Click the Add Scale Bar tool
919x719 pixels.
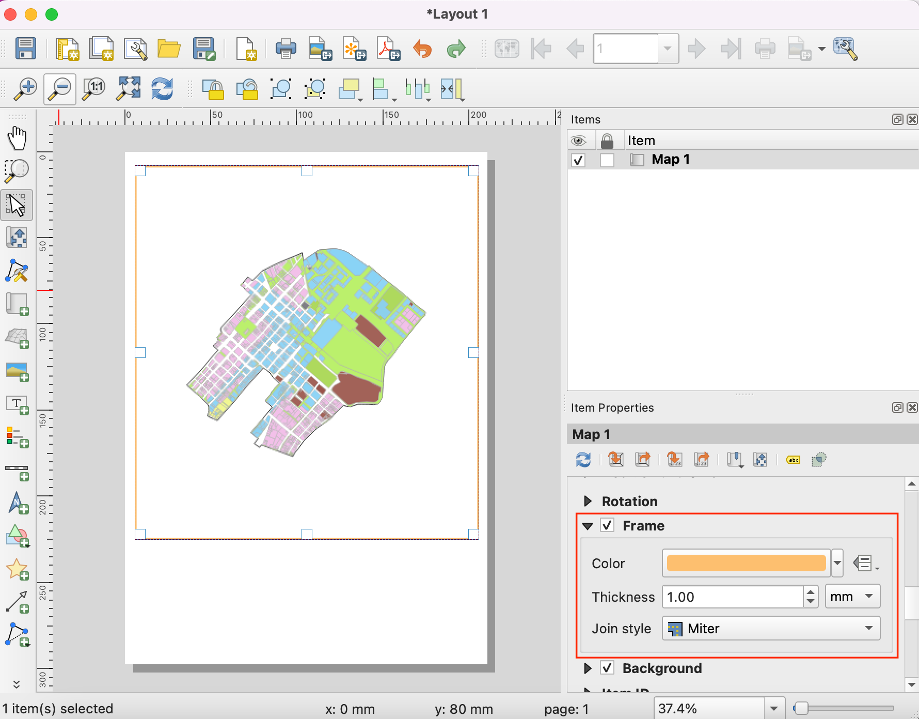point(17,471)
